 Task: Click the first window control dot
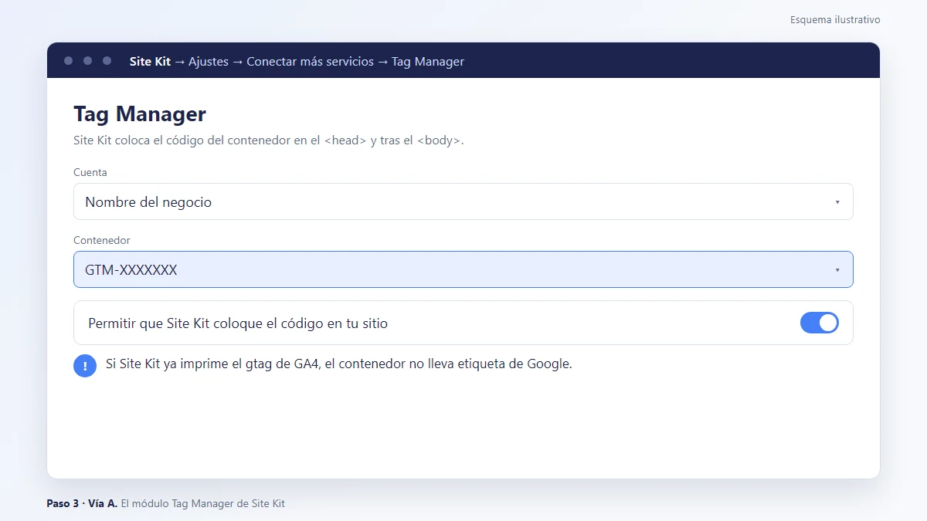[69, 60]
